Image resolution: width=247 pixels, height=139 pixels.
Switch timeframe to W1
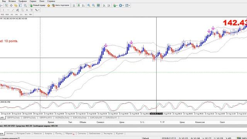coord(26,15)
